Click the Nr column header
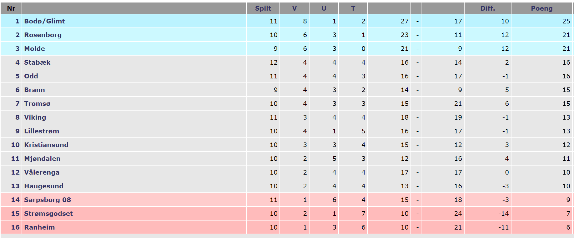Screen dimensions: 574x238 (11, 8)
